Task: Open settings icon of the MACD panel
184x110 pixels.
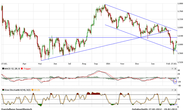Action: [172, 68]
